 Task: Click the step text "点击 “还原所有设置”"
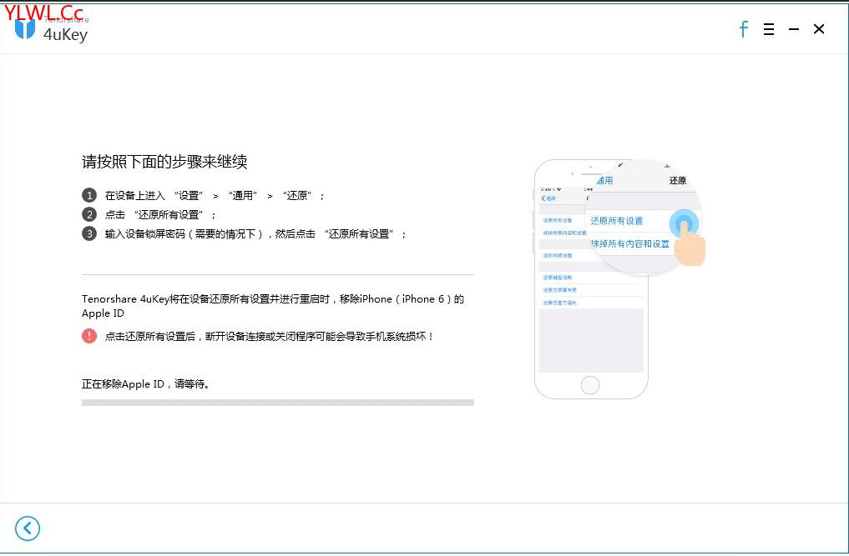point(159,215)
